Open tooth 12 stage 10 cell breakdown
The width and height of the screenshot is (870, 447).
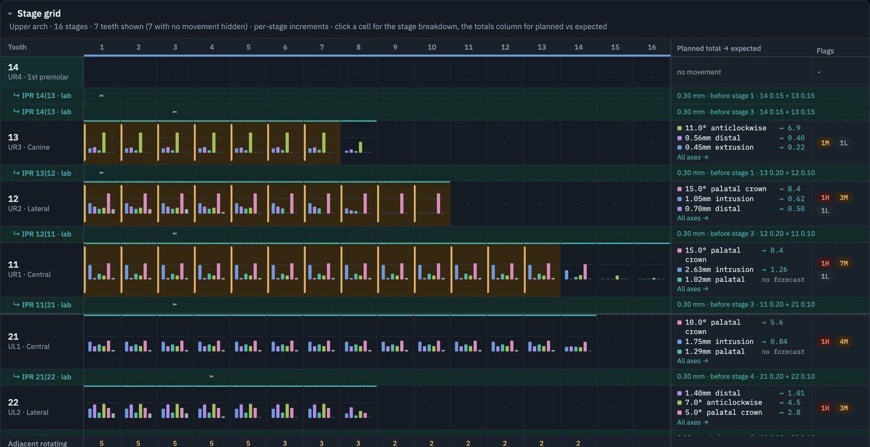[x=432, y=204]
